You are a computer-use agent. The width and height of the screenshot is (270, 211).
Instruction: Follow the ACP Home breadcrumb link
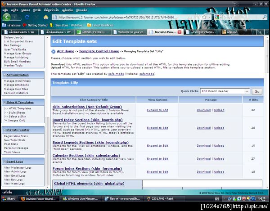point(66,51)
